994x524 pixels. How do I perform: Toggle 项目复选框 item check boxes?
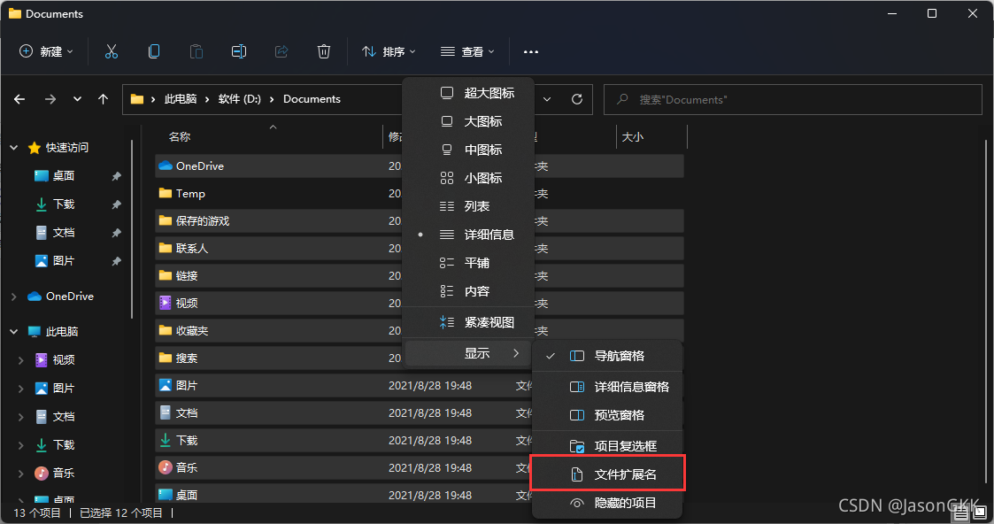pyautogui.click(x=607, y=446)
